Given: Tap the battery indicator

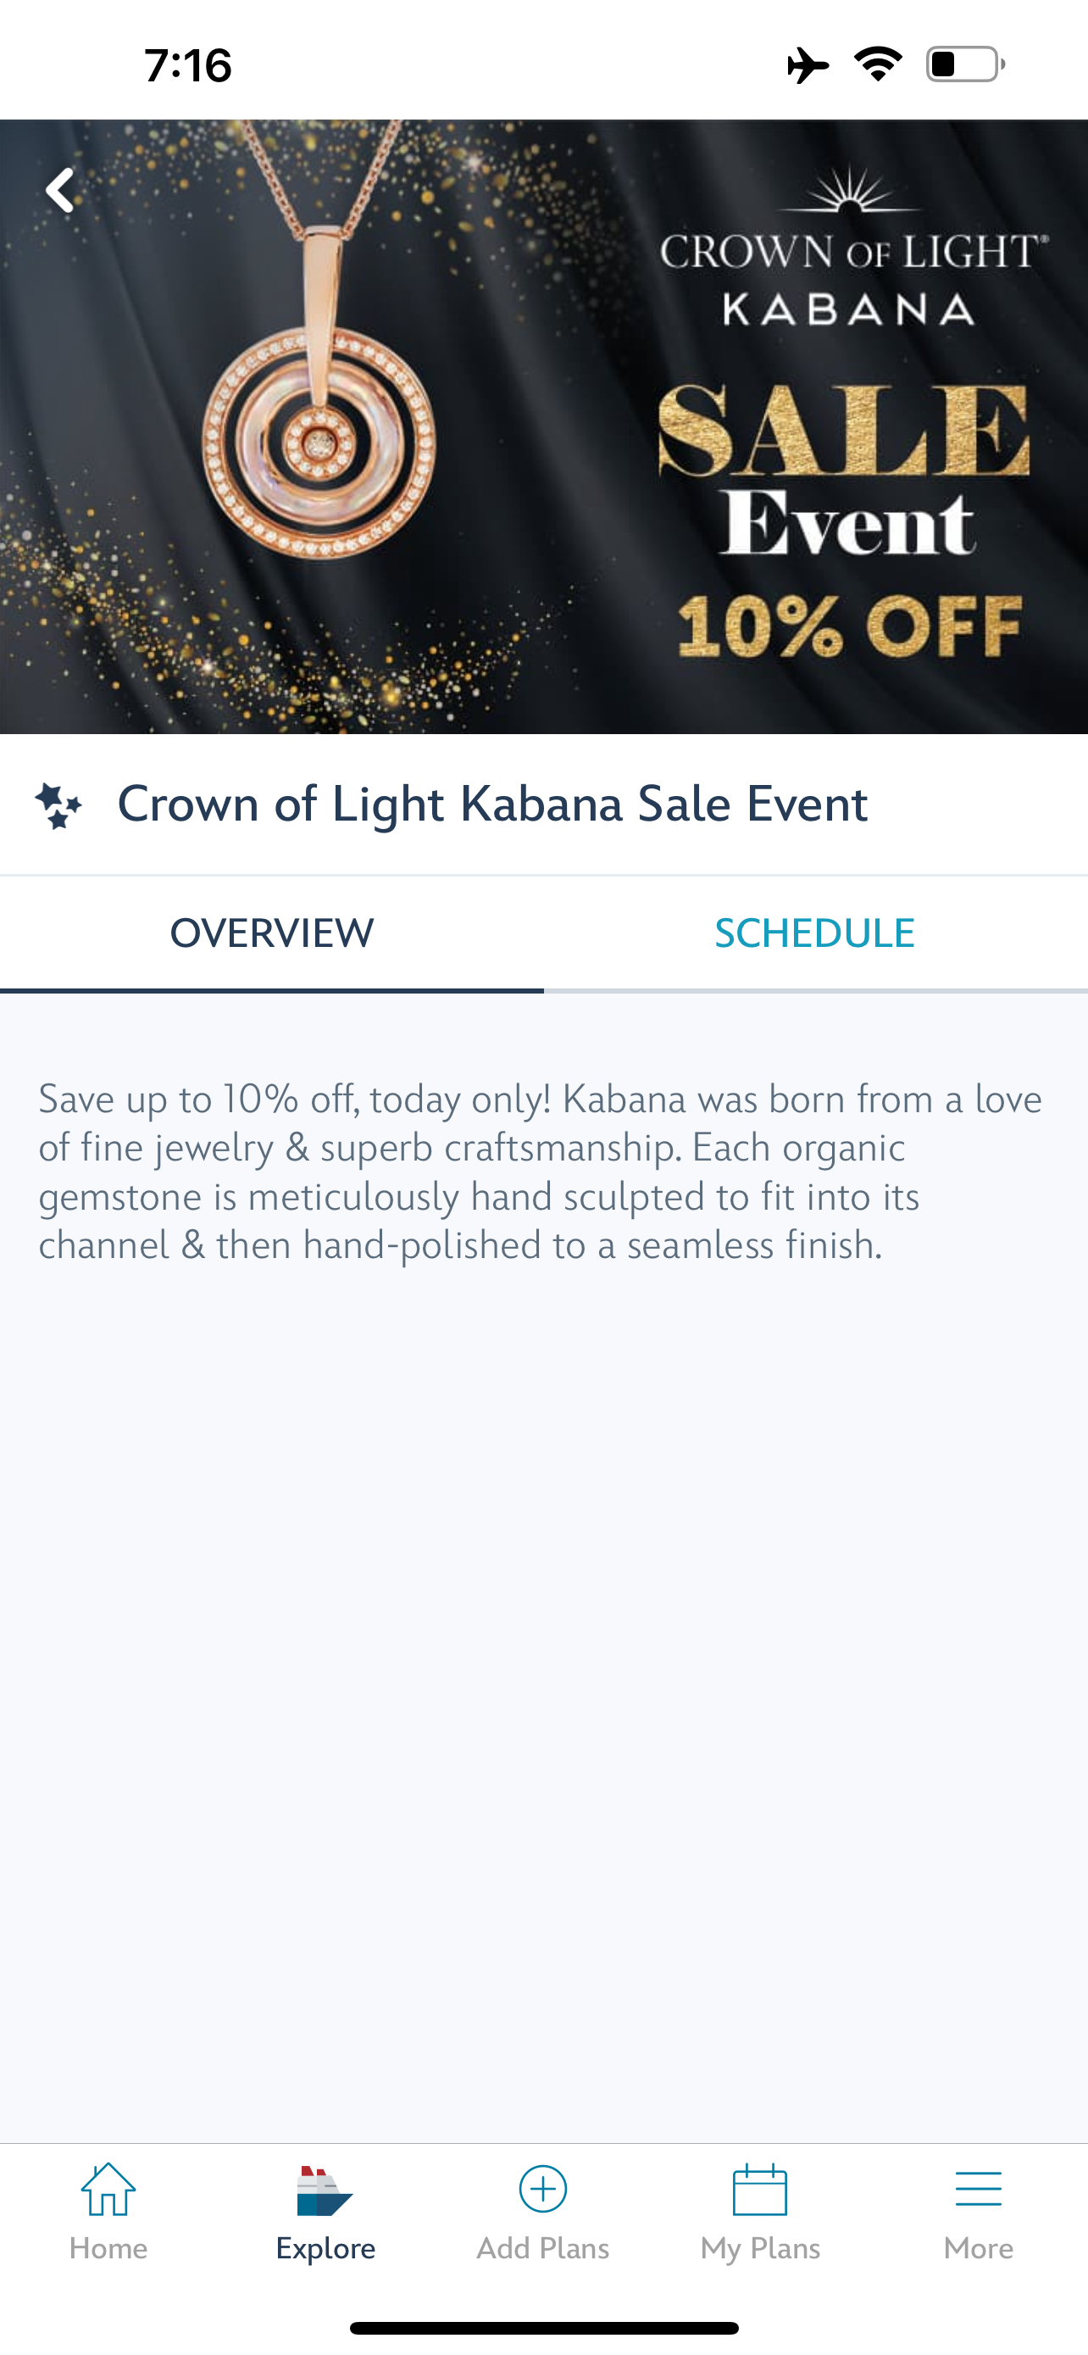Looking at the screenshot, I should (x=964, y=64).
